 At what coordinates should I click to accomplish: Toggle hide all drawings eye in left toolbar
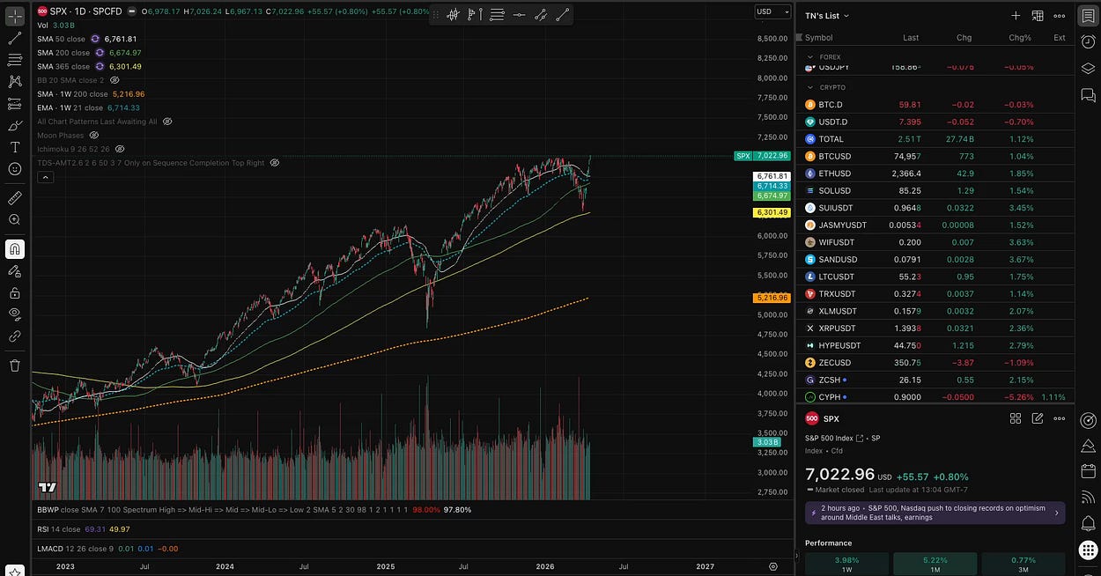[15, 314]
